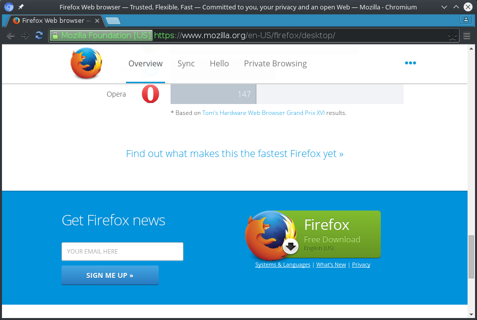Image resolution: width=477 pixels, height=320 pixels.
Task: Click the window pin icon in the title bar
Action: click(x=21, y=6)
